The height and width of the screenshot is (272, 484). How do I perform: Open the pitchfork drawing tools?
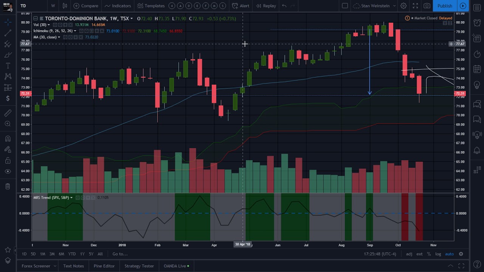click(8, 44)
